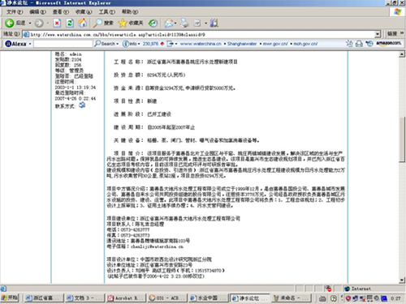Click the contact icon beside 联系方式
Image resolution: width=406 pixels, height=304 pixels.
point(82,105)
